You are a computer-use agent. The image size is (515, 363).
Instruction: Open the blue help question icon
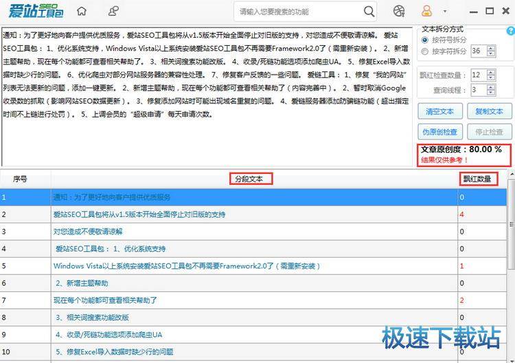tap(511, 31)
